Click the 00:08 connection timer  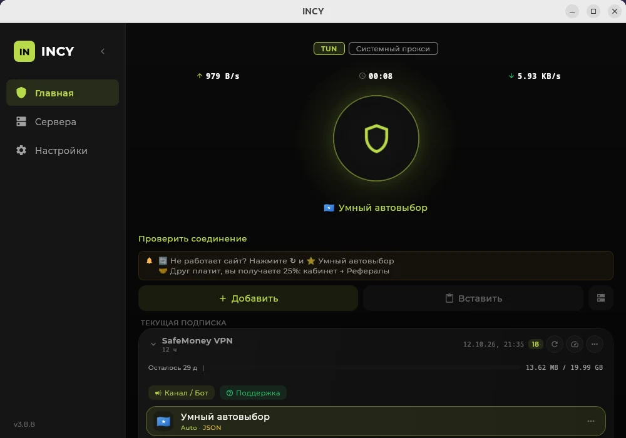point(376,76)
